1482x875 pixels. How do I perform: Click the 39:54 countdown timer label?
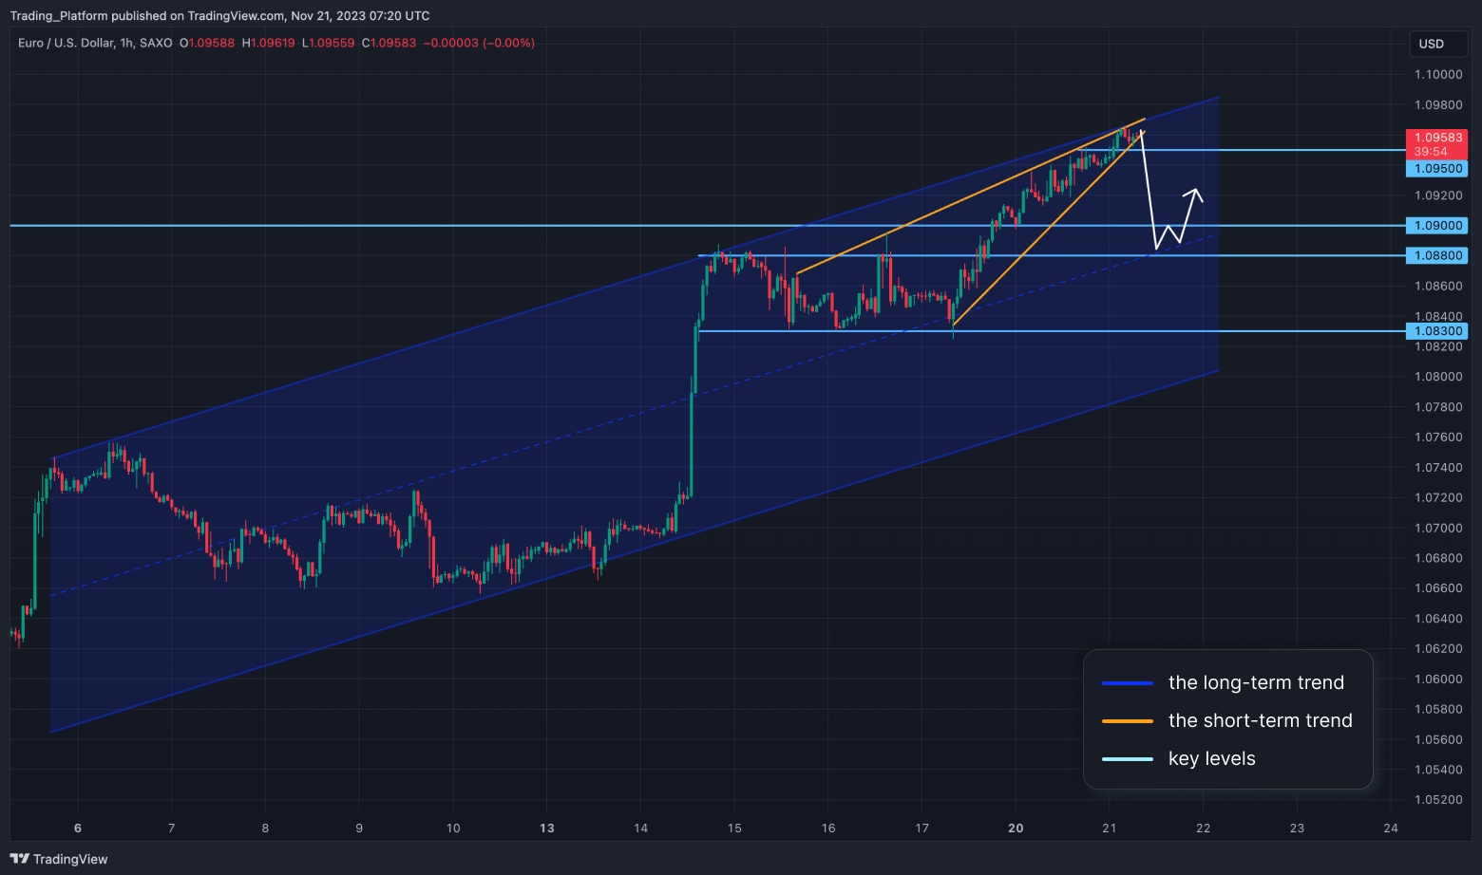(1431, 152)
